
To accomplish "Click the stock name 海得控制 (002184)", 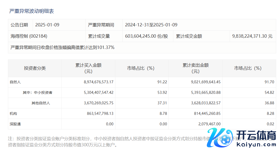I will pyautogui.click(x=29, y=36).
